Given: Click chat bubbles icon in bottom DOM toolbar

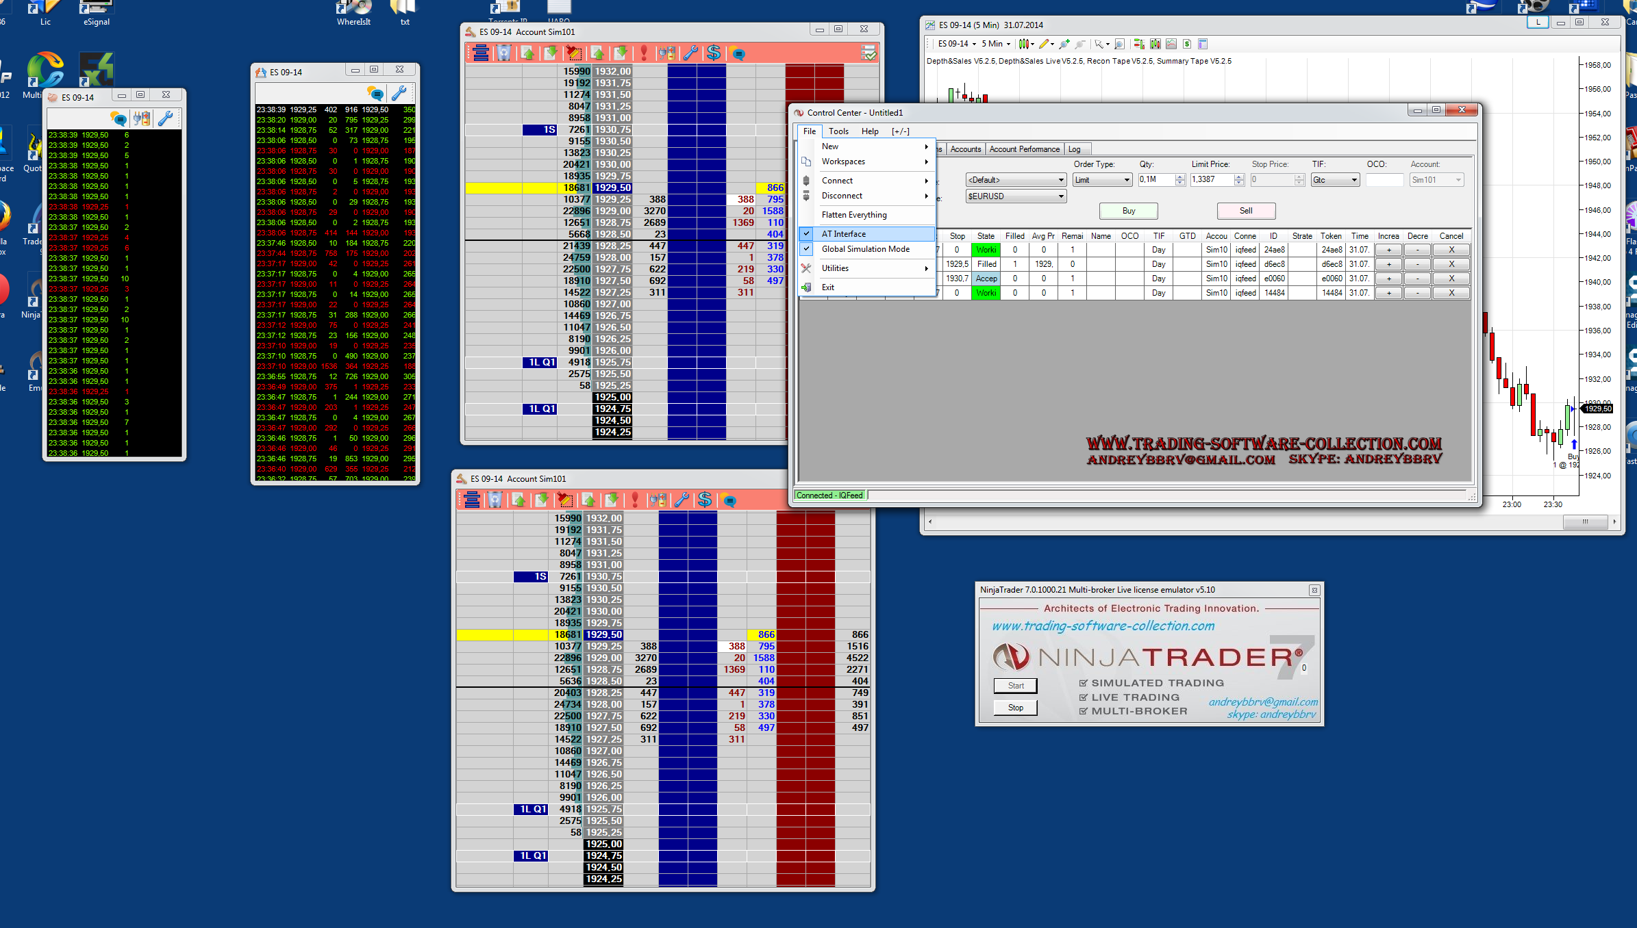Looking at the screenshot, I should pos(729,500).
